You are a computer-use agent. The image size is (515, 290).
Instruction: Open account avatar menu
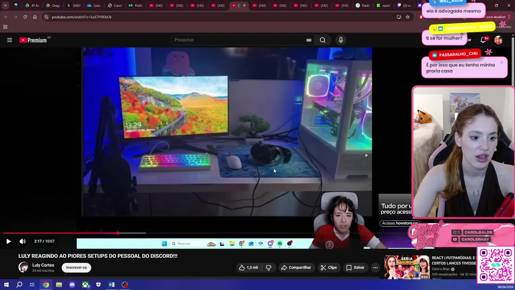pos(499,40)
